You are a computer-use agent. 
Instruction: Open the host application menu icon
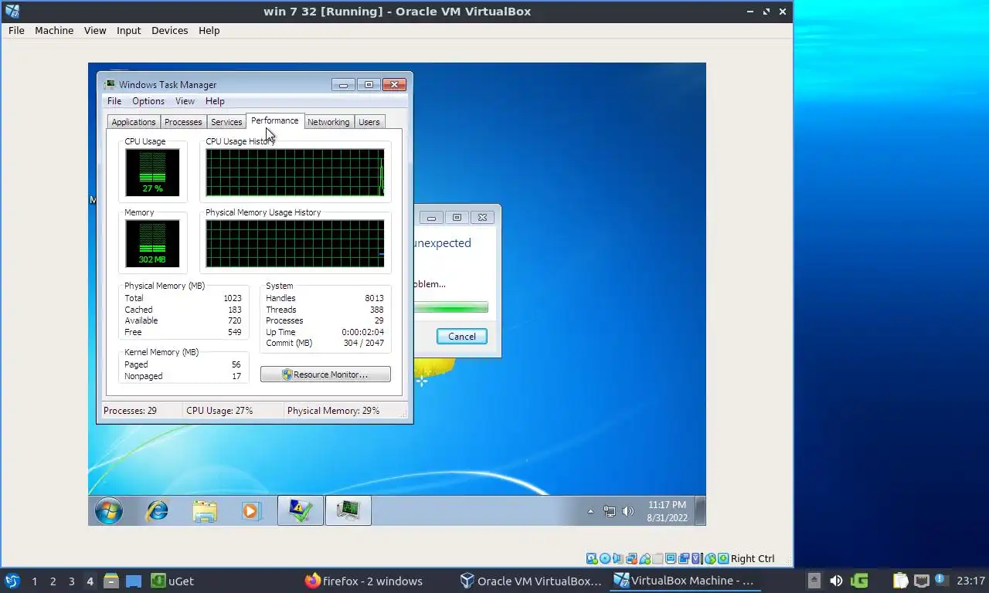[x=12, y=581]
